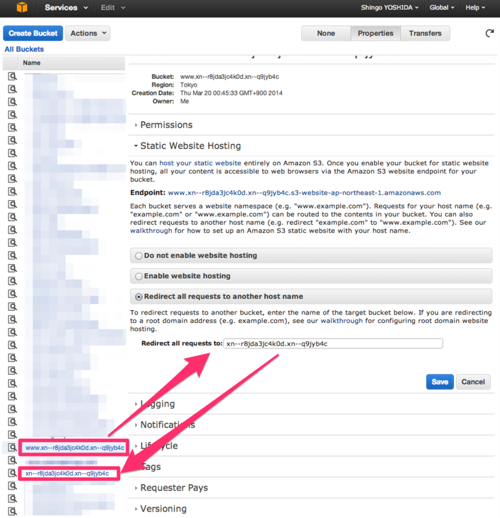Open the Shingo YOSHIDA account menu

pyautogui.click(x=390, y=8)
